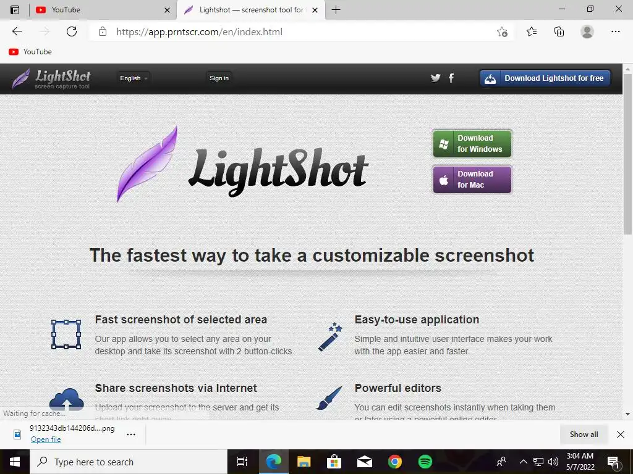Image resolution: width=633 pixels, height=474 pixels.
Task: Open the volume control speaker icon
Action: tap(553, 462)
